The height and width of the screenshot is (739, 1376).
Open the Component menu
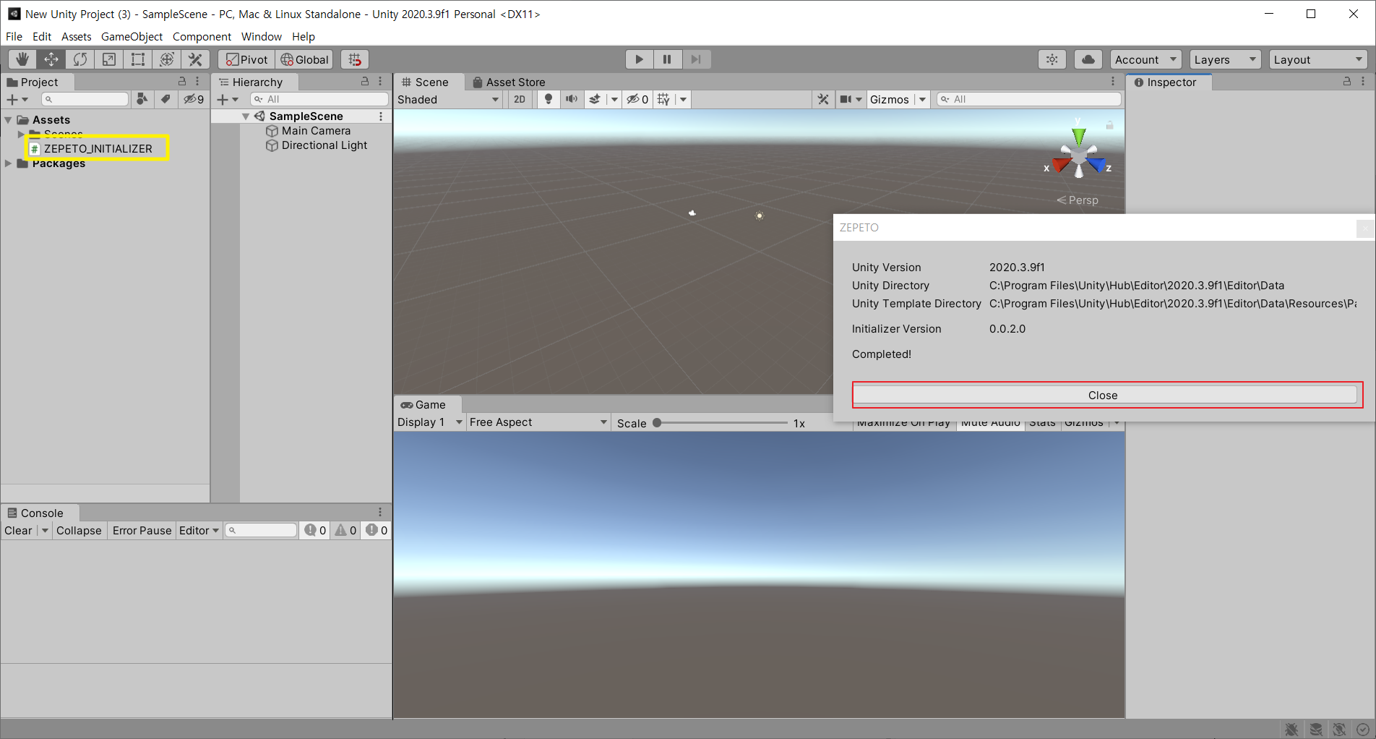(x=202, y=36)
